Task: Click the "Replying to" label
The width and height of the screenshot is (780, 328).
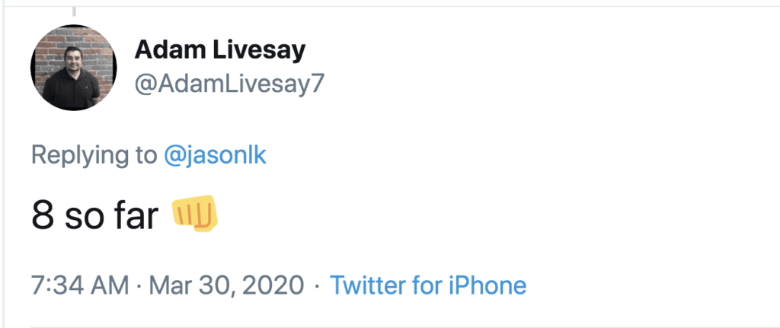Action: pyautogui.click(x=93, y=155)
